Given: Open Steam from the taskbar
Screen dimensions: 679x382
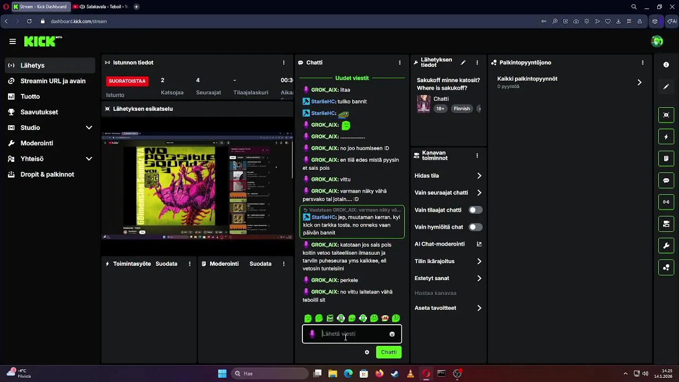Looking at the screenshot, I should click(x=395, y=374).
